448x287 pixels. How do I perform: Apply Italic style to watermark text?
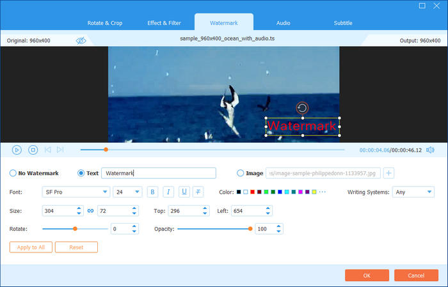click(168, 192)
